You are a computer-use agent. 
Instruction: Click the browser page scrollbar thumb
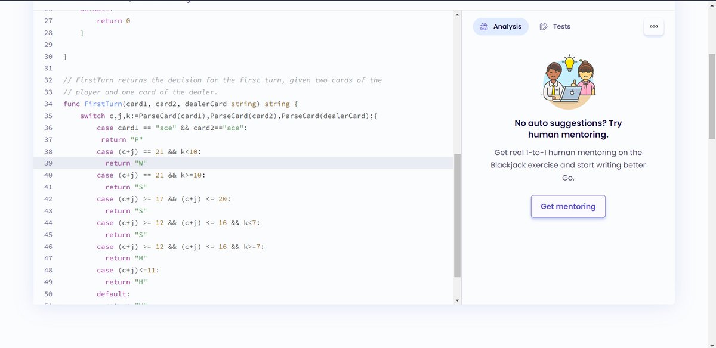[x=711, y=95]
